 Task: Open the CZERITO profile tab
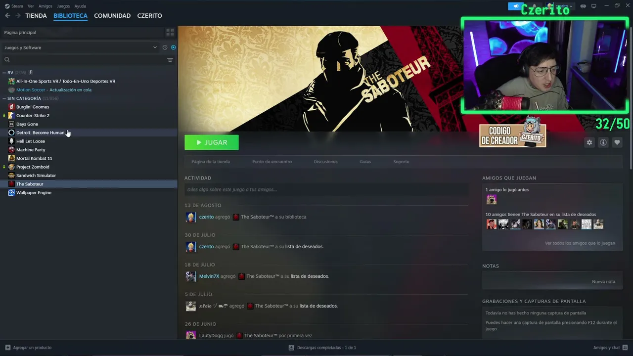pyautogui.click(x=149, y=16)
